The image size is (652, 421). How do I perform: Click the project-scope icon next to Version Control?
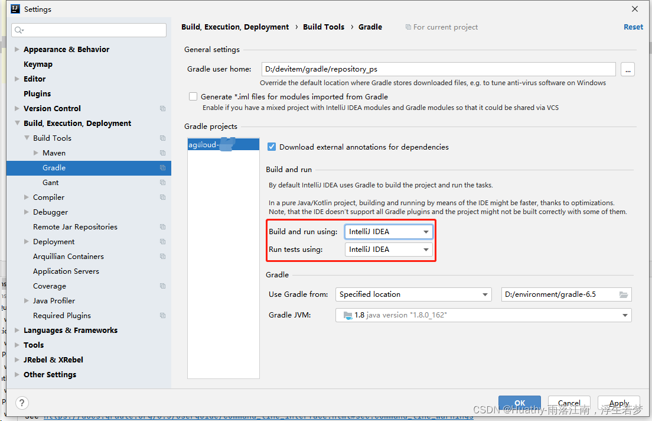162,108
